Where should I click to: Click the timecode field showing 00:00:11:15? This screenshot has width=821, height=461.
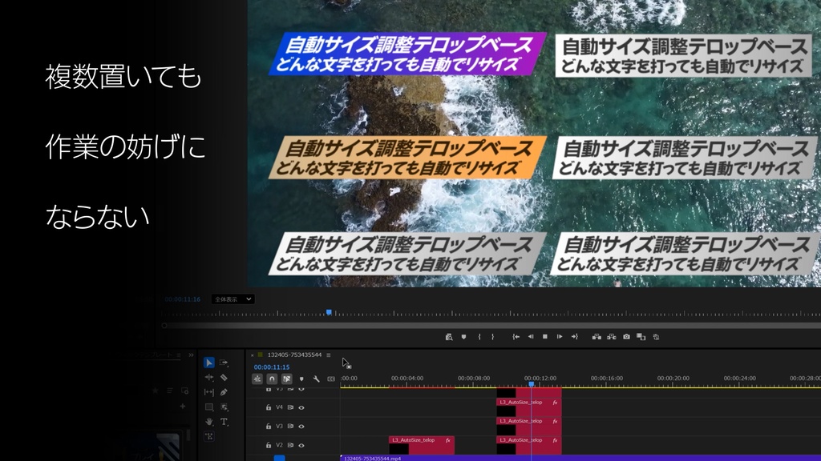(272, 367)
